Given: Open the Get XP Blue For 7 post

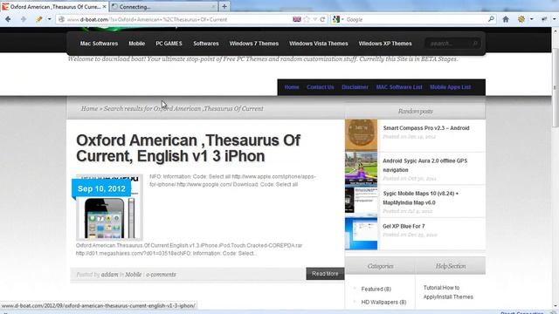Looking at the screenshot, I should pyautogui.click(x=404, y=227).
